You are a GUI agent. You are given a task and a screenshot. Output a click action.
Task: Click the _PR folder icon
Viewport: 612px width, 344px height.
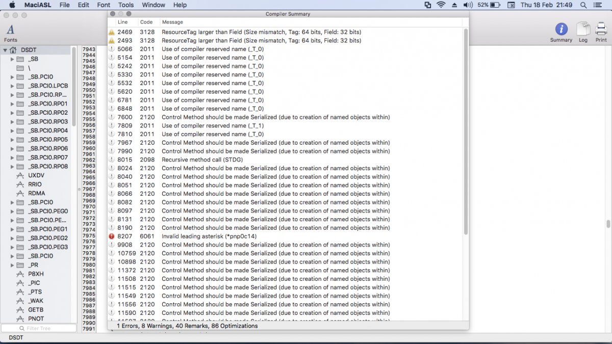pyautogui.click(x=20, y=265)
